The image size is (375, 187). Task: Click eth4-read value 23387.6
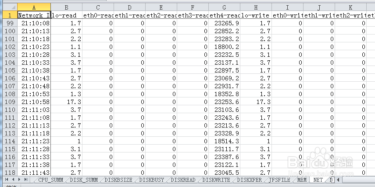click(x=224, y=157)
